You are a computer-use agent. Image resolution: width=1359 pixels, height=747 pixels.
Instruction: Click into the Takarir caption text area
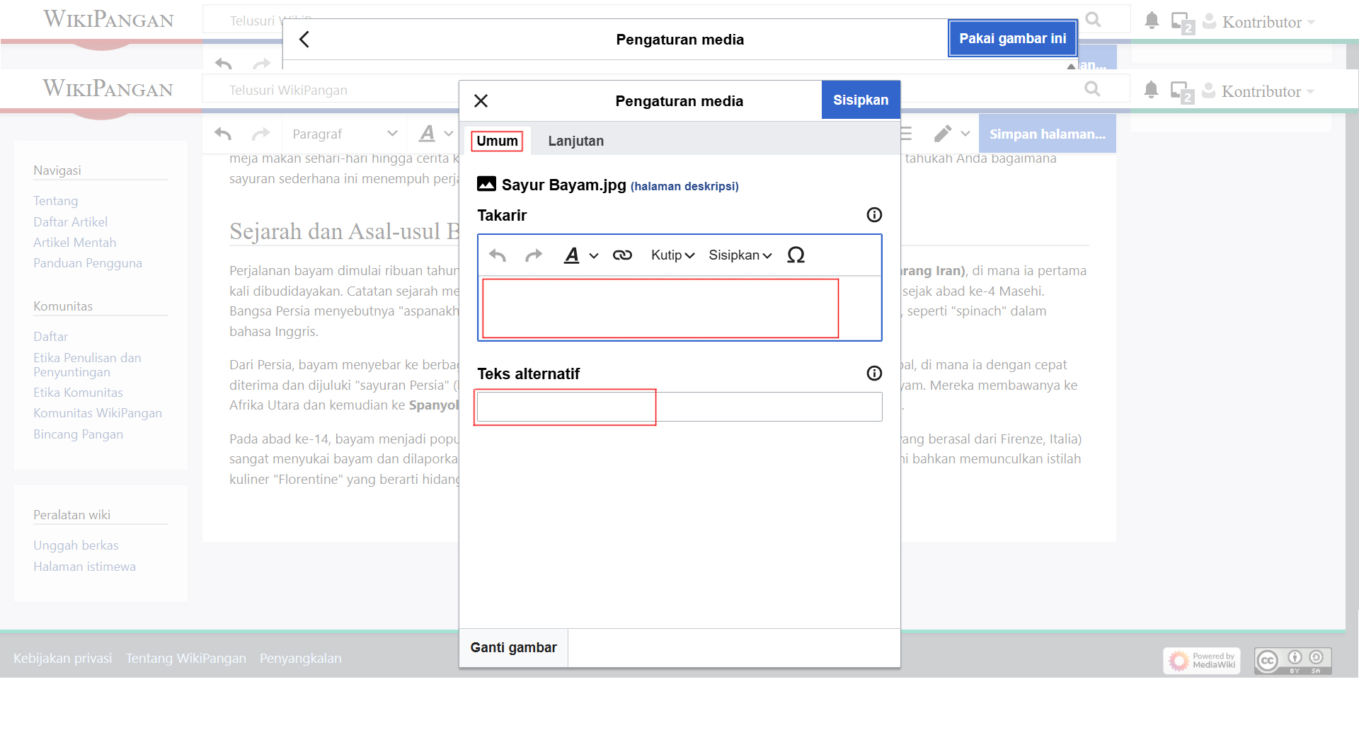679,308
